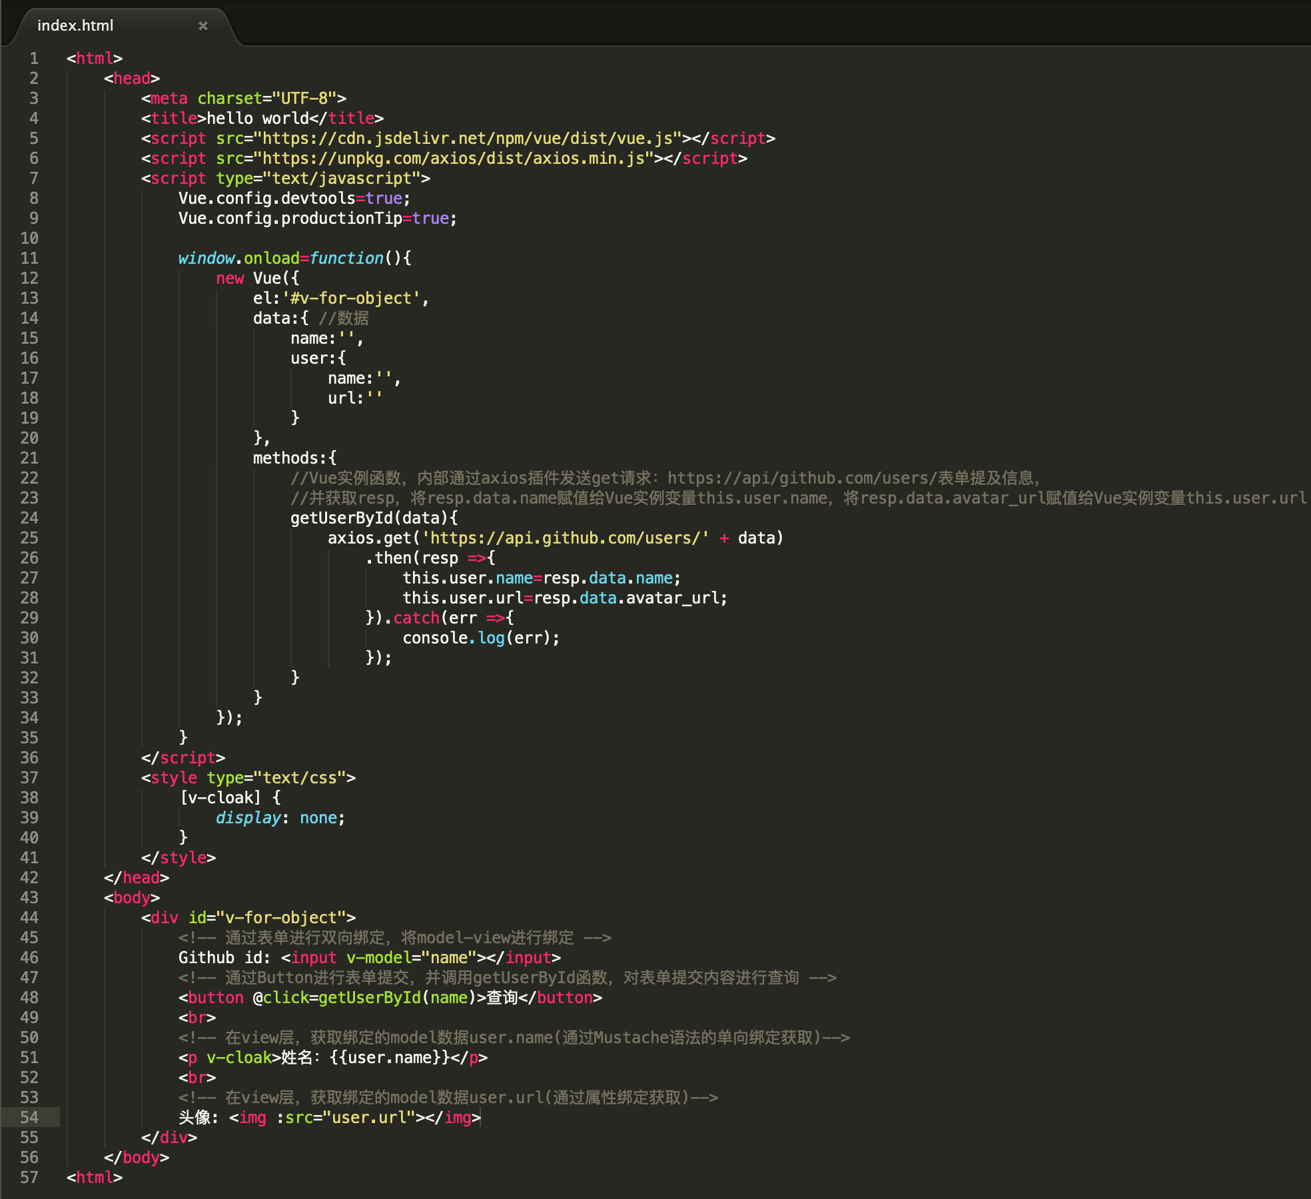This screenshot has height=1199, width=1311.
Task: Click the title hello world text
Action: [x=257, y=119]
